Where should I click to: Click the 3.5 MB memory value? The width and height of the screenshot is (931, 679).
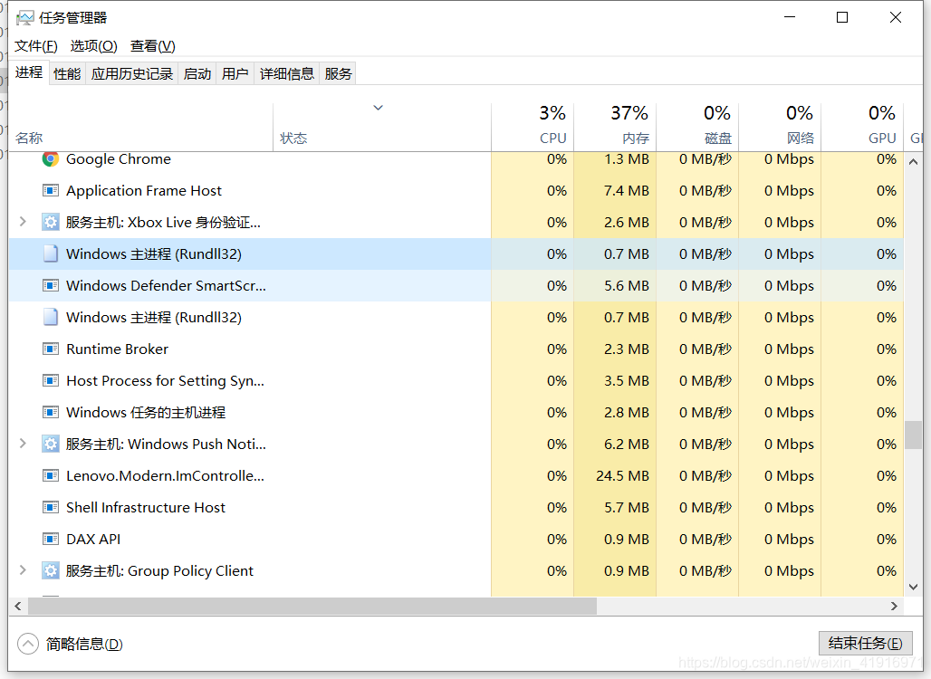point(627,380)
